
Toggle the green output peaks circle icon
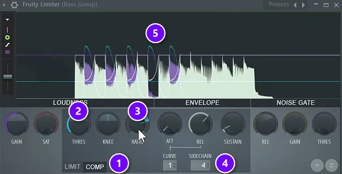tap(7, 38)
